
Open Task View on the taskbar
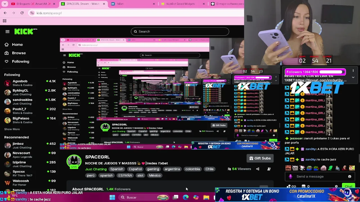pos(175,198)
